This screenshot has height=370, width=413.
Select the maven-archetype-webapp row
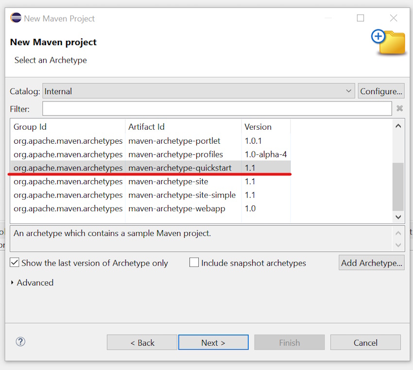coord(151,209)
